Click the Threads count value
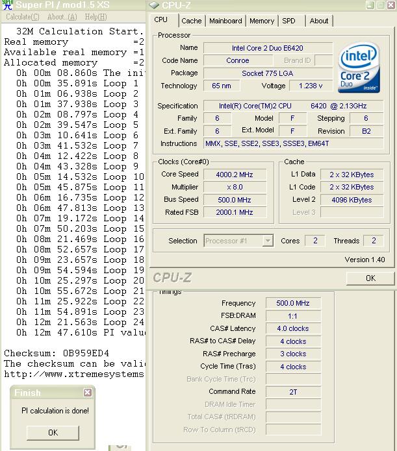The height and width of the screenshot is (451, 397). pos(374,241)
